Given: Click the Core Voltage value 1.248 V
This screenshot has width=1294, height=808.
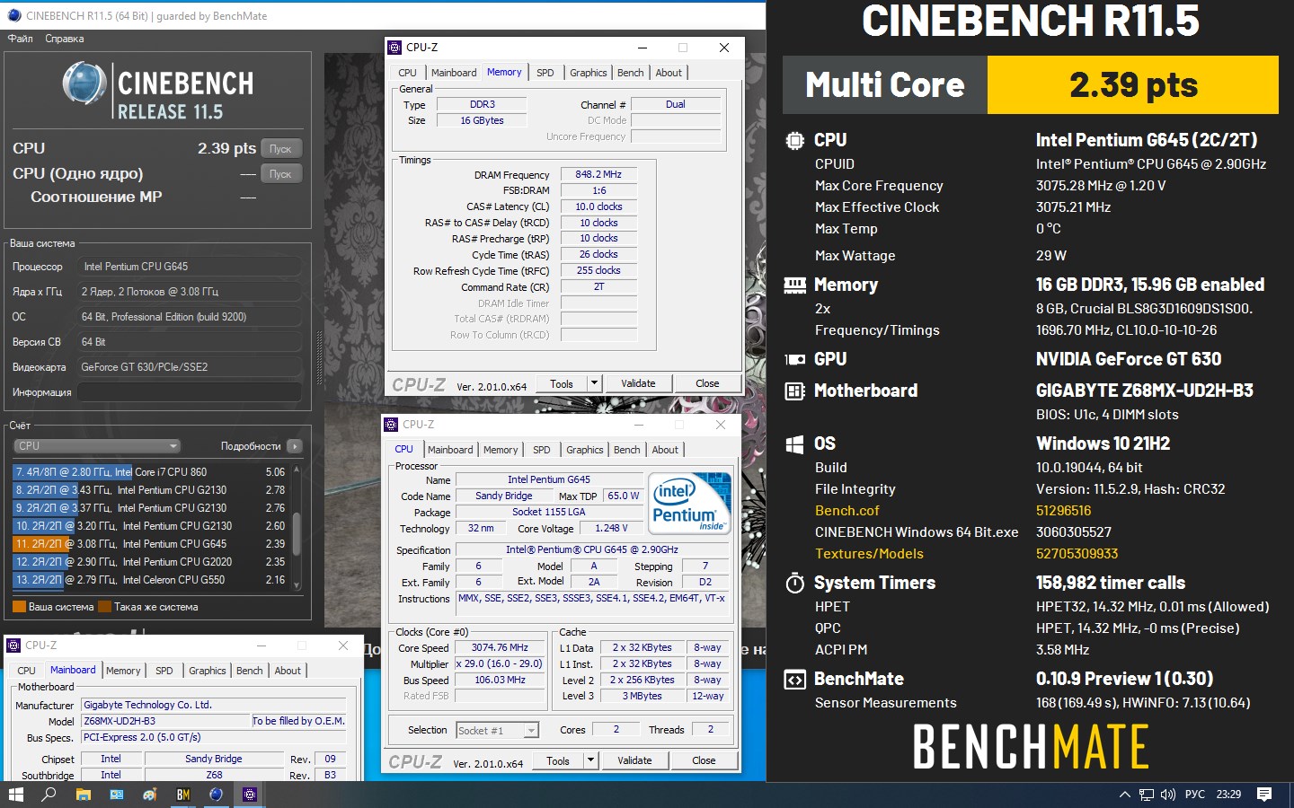Looking at the screenshot, I should [611, 528].
